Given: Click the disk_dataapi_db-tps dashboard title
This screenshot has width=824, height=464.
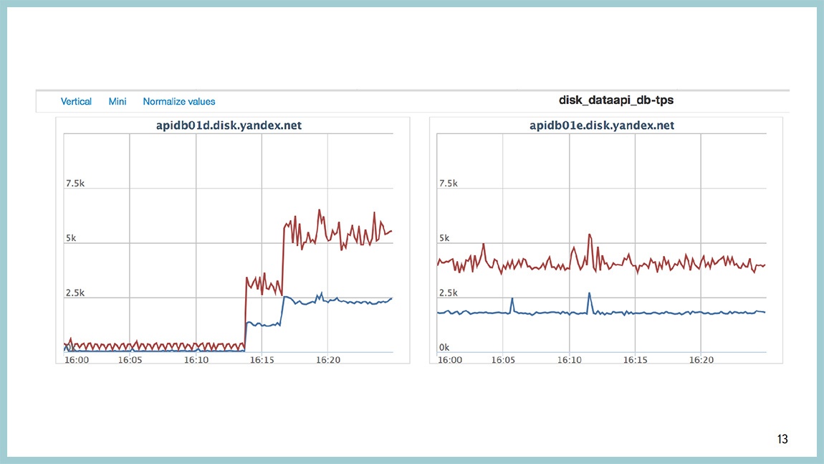Looking at the screenshot, I should 616,100.
